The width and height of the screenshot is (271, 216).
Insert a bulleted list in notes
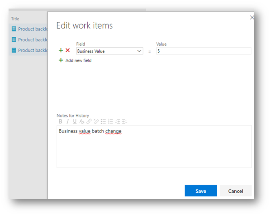pos(103,121)
